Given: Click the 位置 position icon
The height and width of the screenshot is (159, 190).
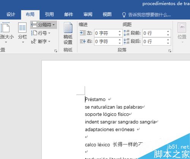Looking at the screenshot, I should [x=182, y=28].
